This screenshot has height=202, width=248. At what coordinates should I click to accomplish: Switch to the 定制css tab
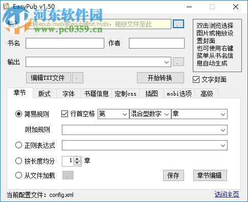(x=125, y=94)
